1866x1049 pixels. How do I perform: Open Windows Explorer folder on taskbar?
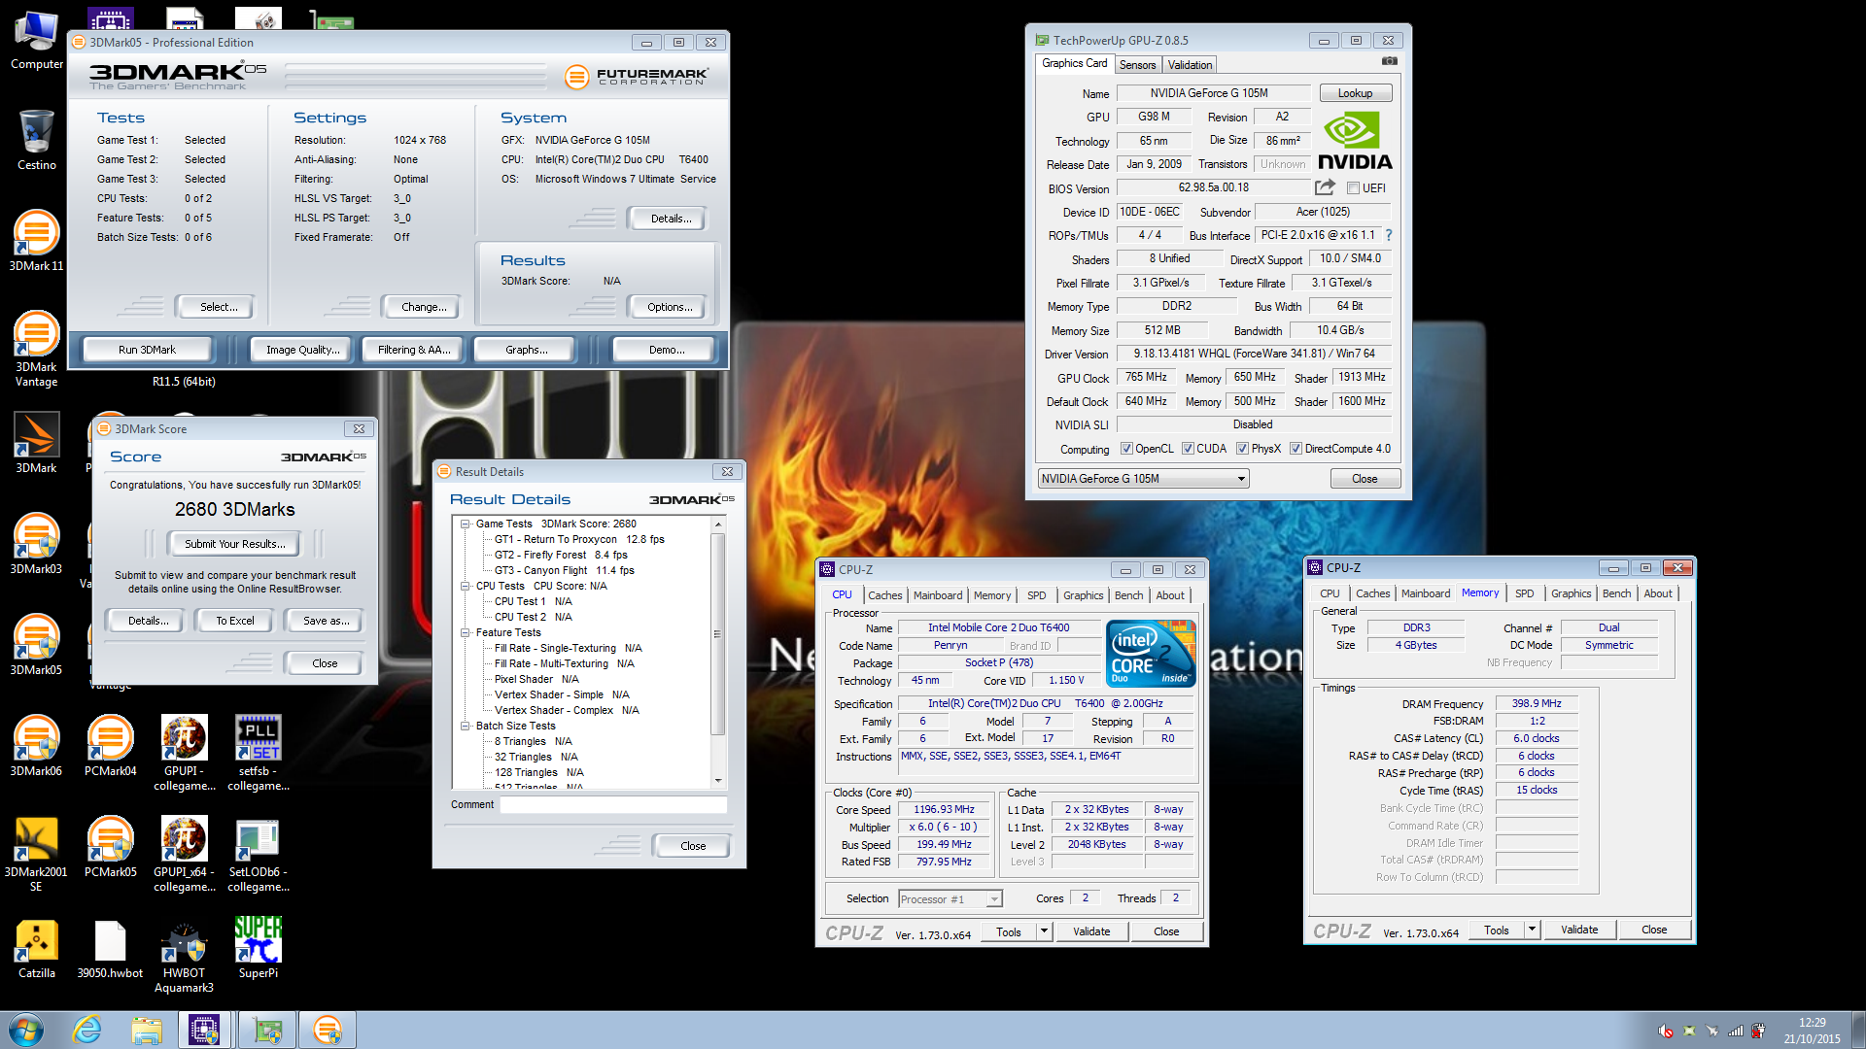tap(147, 1030)
